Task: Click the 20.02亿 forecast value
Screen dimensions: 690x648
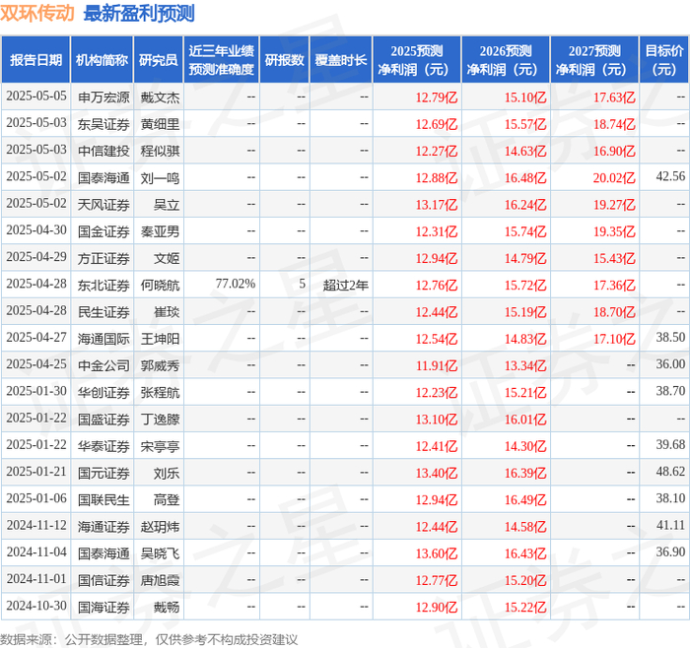Action: click(614, 178)
